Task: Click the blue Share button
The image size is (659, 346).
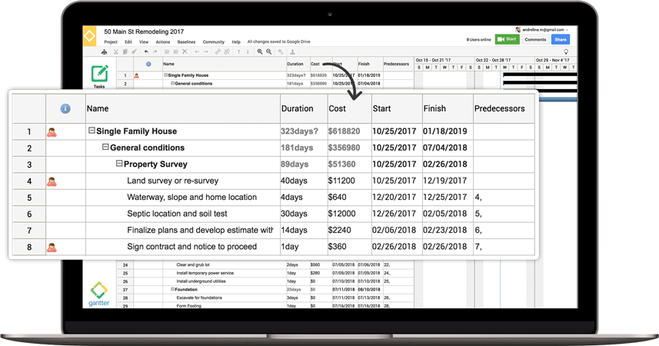Action: 560,39
